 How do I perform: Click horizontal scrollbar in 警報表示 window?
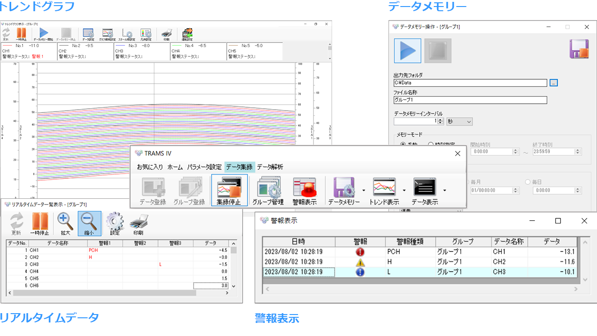click(421, 290)
